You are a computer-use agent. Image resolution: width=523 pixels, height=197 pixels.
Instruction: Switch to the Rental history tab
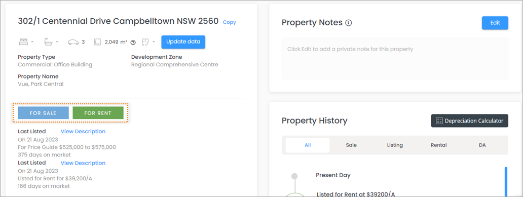point(438,145)
